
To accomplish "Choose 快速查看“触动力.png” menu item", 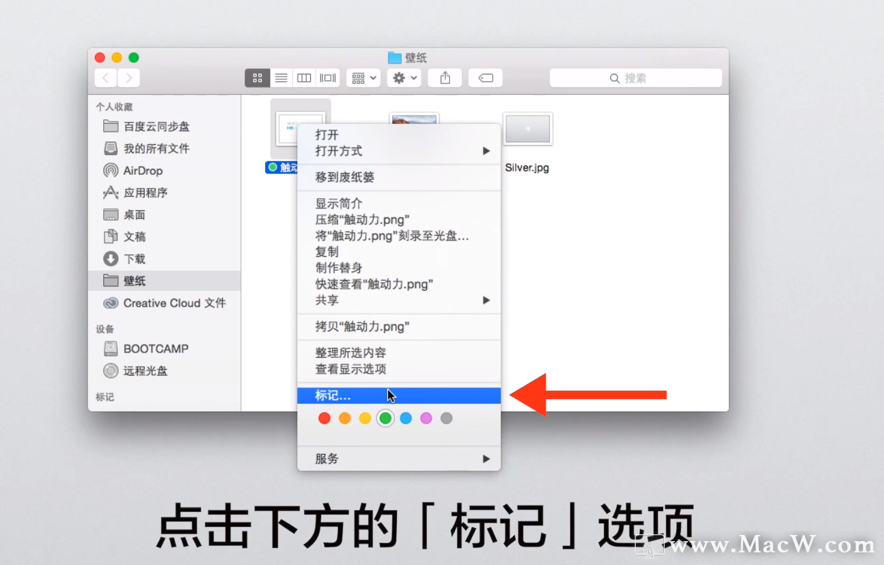I will click(399, 284).
